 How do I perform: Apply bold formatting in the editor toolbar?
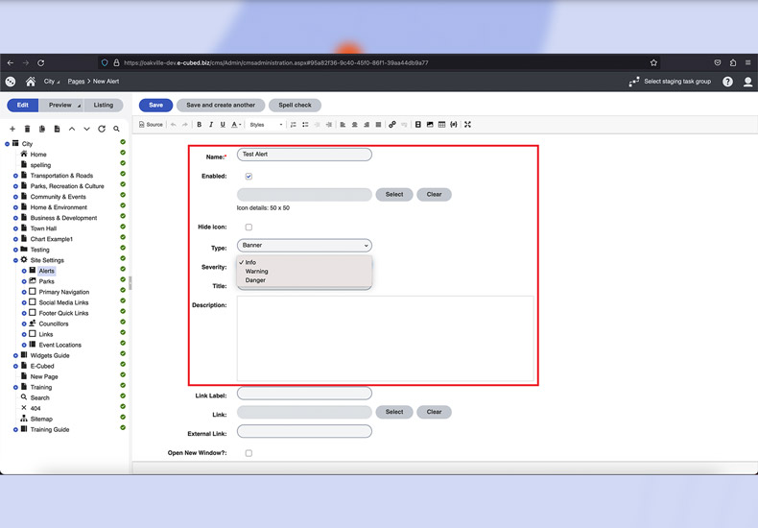(200, 125)
